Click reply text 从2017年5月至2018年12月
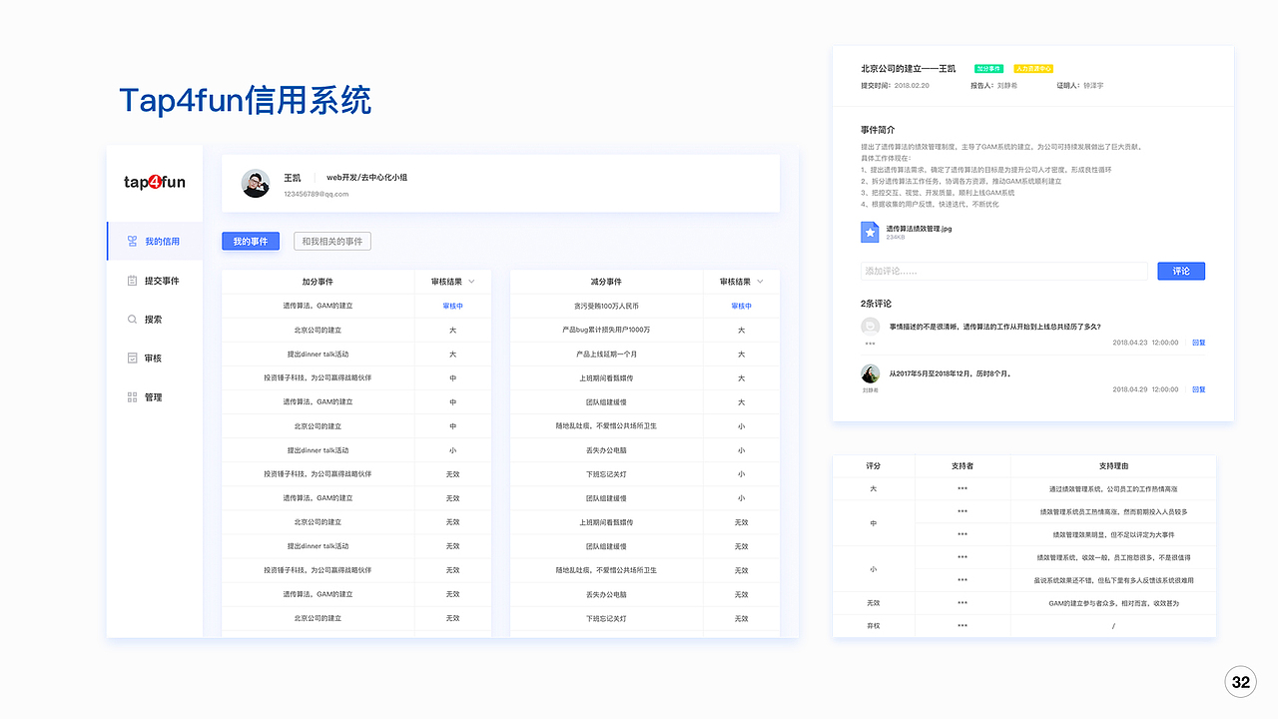This screenshot has width=1278, height=719. [951, 373]
